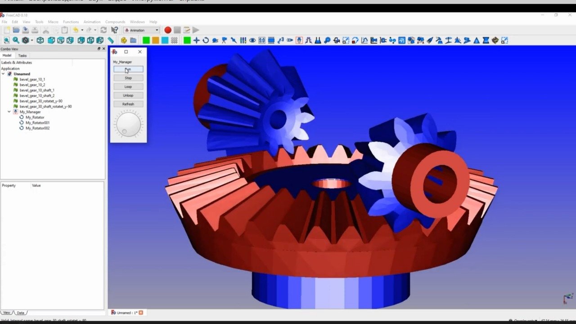Select bevel_gear_30_rotatet_y-90 tree item
Image resolution: width=576 pixels, height=324 pixels.
41,101
